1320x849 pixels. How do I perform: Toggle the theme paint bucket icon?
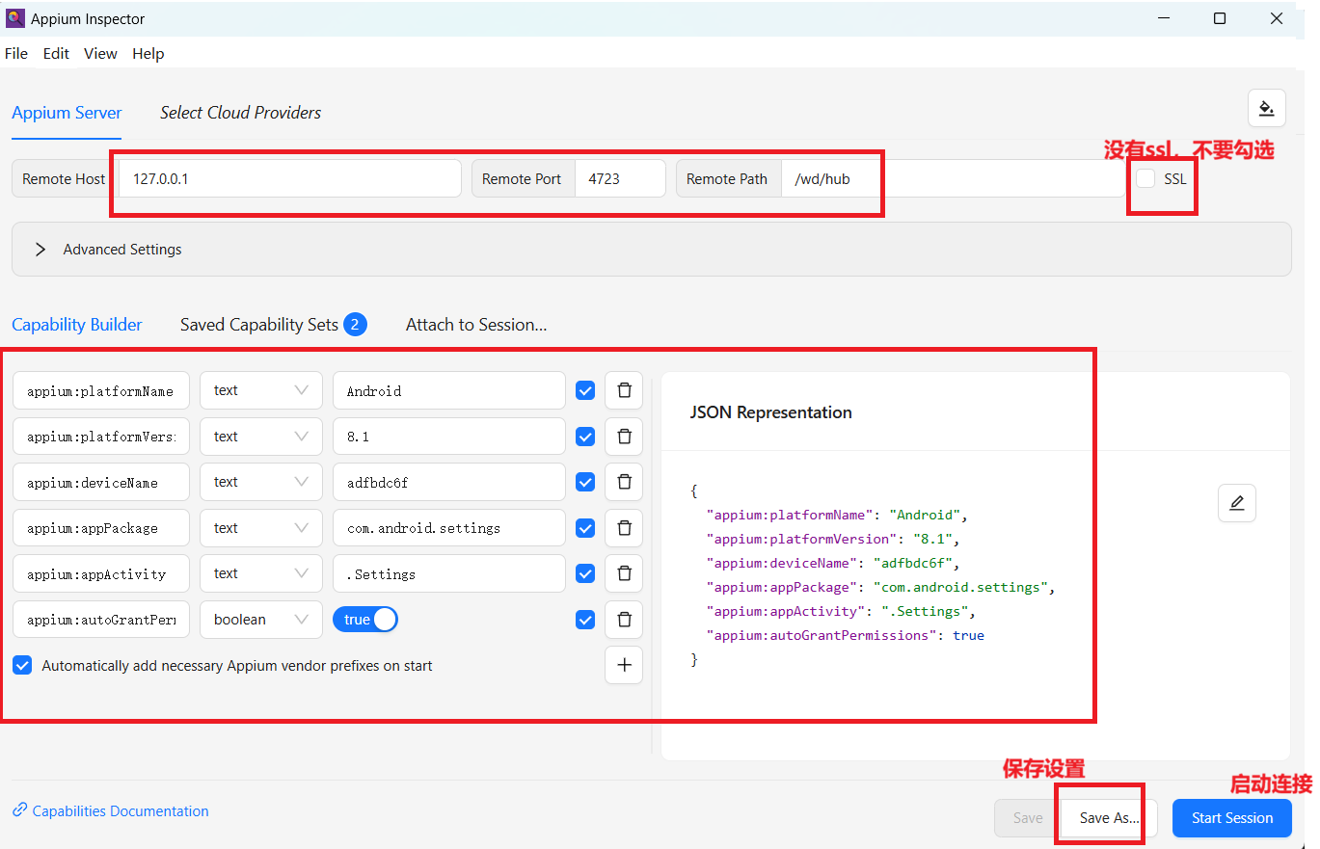[1267, 108]
